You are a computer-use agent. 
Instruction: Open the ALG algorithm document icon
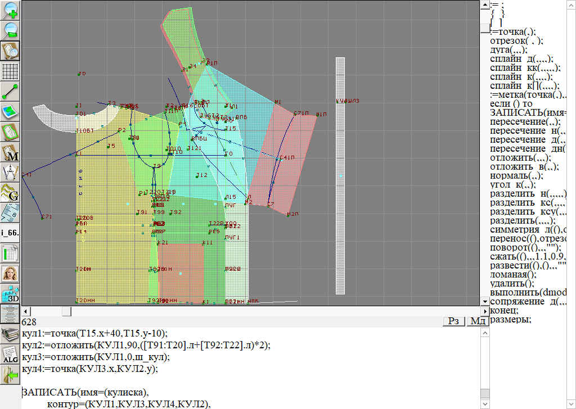(10, 355)
